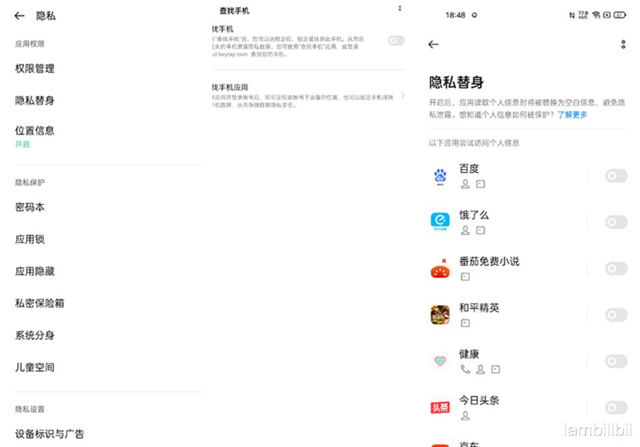Image resolution: width=640 pixels, height=447 pixels.
Task: Expand the 找手机应用 entry via its chevron
Action: (401, 97)
